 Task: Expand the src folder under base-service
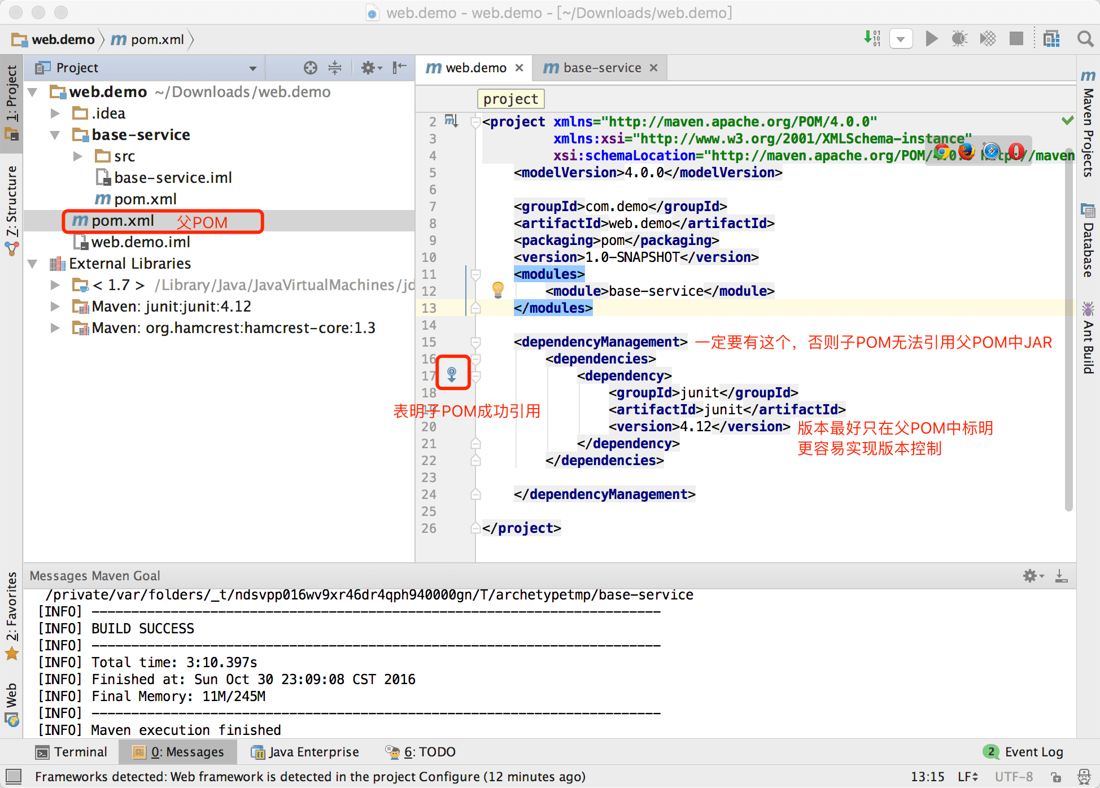coord(78,156)
